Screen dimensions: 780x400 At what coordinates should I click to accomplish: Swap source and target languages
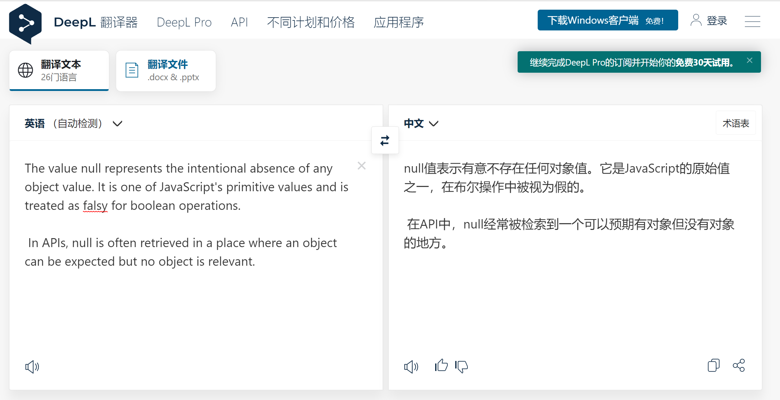tap(385, 140)
